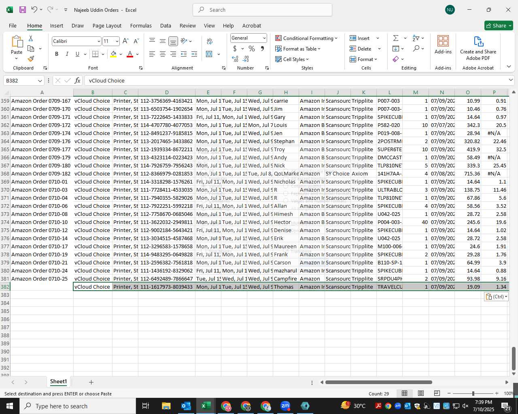Image resolution: width=518 pixels, height=414 pixels.
Task: Toggle Italic formatting
Action: pos(67,54)
